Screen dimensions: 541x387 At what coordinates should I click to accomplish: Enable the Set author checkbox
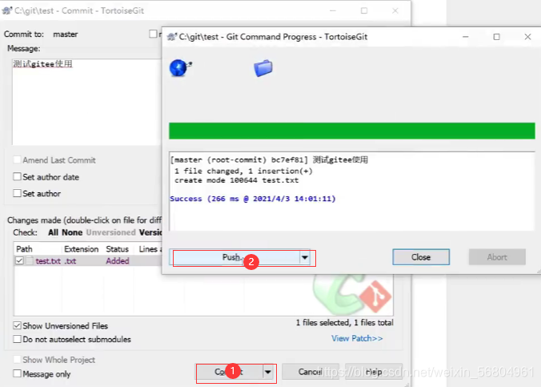pyautogui.click(x=18, y=193)
